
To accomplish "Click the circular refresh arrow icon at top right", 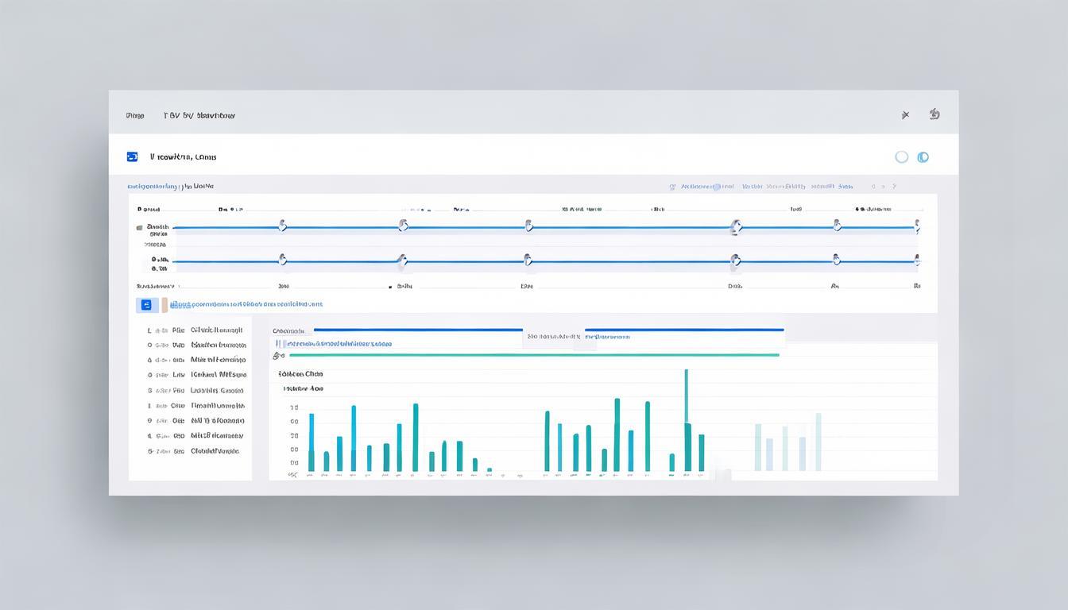I will point(934,114).
